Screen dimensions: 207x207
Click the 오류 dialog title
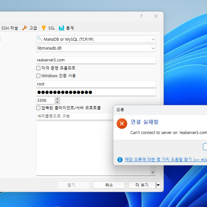click(120, 110)
